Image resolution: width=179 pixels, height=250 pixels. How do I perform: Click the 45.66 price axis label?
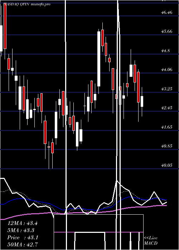(167, 31)
